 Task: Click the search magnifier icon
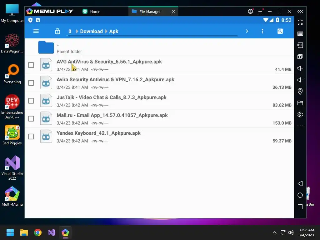point(280,31)
